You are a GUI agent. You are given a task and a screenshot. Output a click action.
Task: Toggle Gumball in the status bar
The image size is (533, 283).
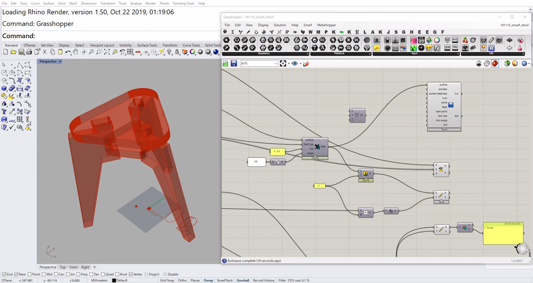point(243,280)
